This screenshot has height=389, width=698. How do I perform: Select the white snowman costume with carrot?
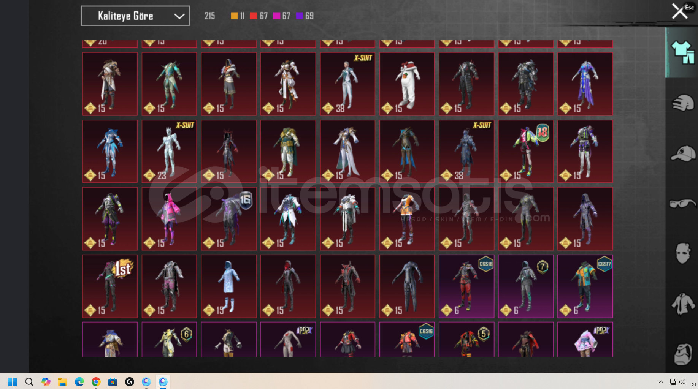[x=407, y=84]
